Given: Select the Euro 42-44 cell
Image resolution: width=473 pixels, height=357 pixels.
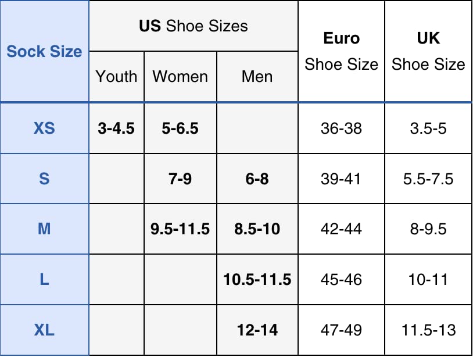Looking at the screenshot, I should [x=341, y=229].
